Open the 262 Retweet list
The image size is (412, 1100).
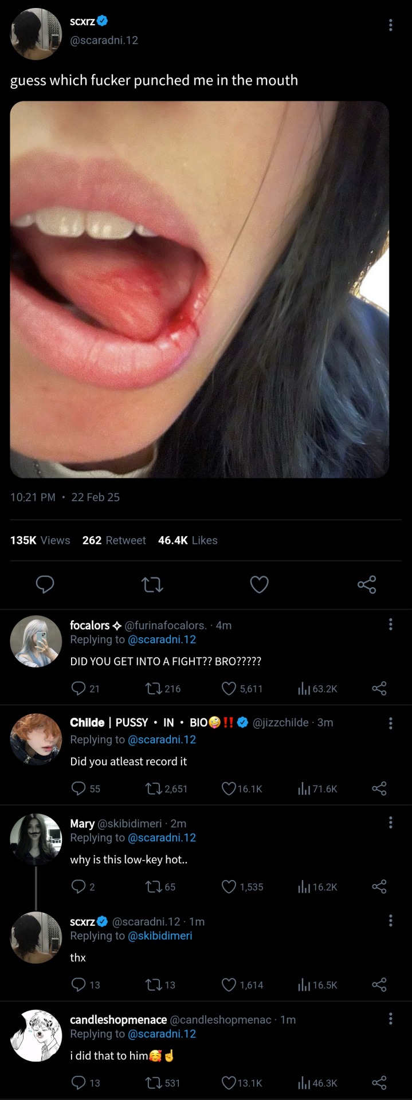click(113, 540)
